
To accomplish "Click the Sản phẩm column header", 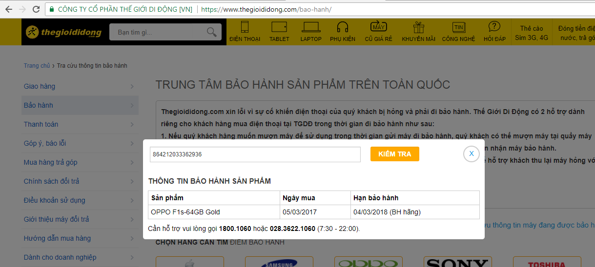I will (x=214, y=198).
